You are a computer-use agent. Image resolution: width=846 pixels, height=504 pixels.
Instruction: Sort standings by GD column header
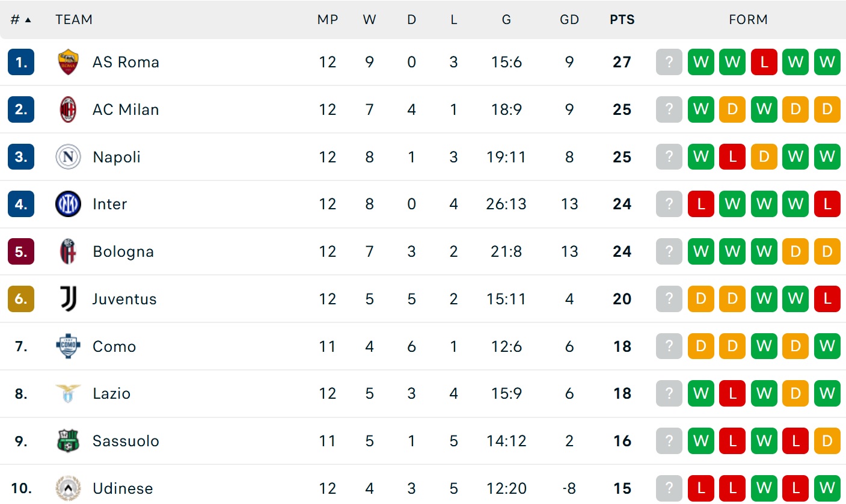pos(569,19)
